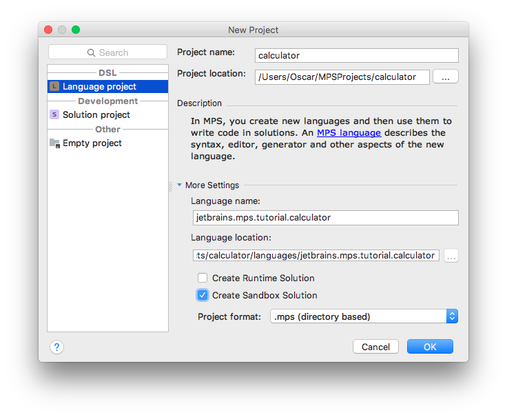Click the Language project L icon
The image size is (507, 417).
pos(54,86)
